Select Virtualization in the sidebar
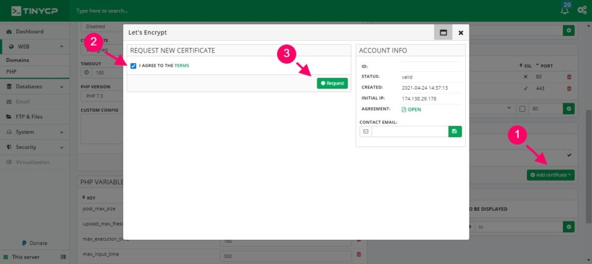The image size is (592, 264). [33, 162]
